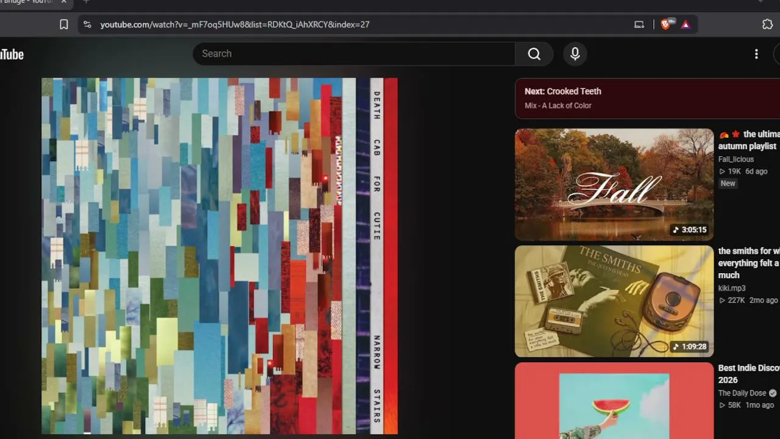Open the browser extensions puzzle icon
The width and height of the screenshot is (780, 439).
pyautogui.click(x=767, y=24)
